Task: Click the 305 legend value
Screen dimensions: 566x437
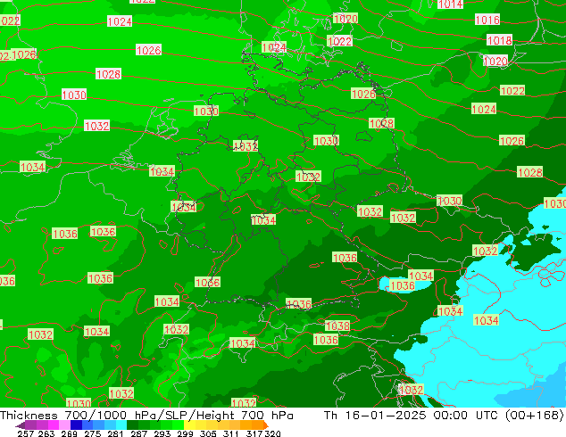Action: click(x=208, y=433)
